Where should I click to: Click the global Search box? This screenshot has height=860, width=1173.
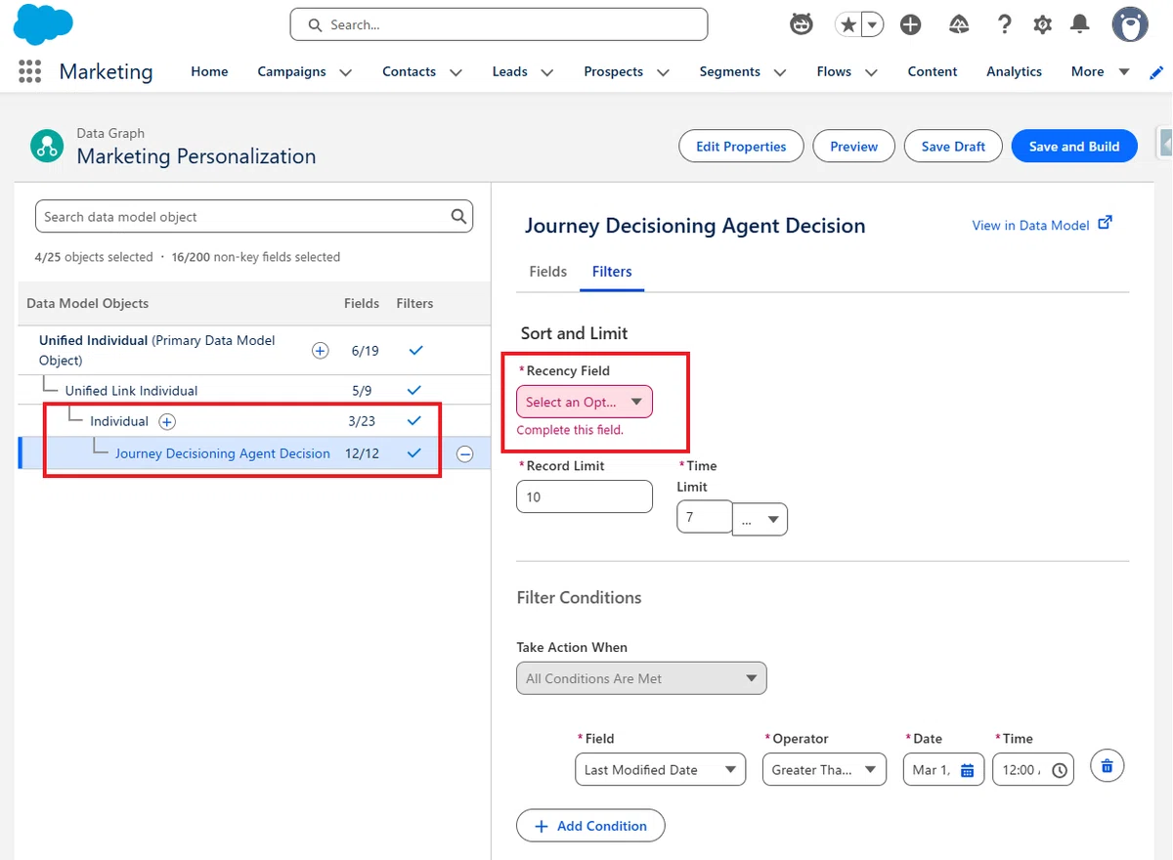pyautogui.click(x=499, y=24)
